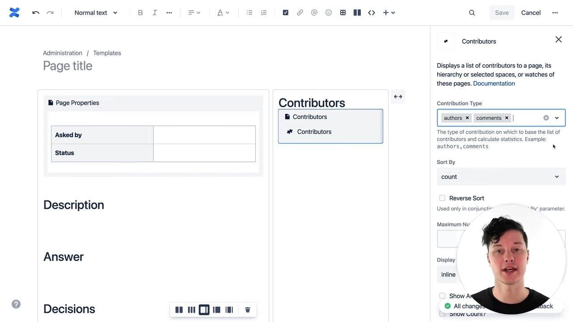Select three columns with sidebars layout

point(229,309)
